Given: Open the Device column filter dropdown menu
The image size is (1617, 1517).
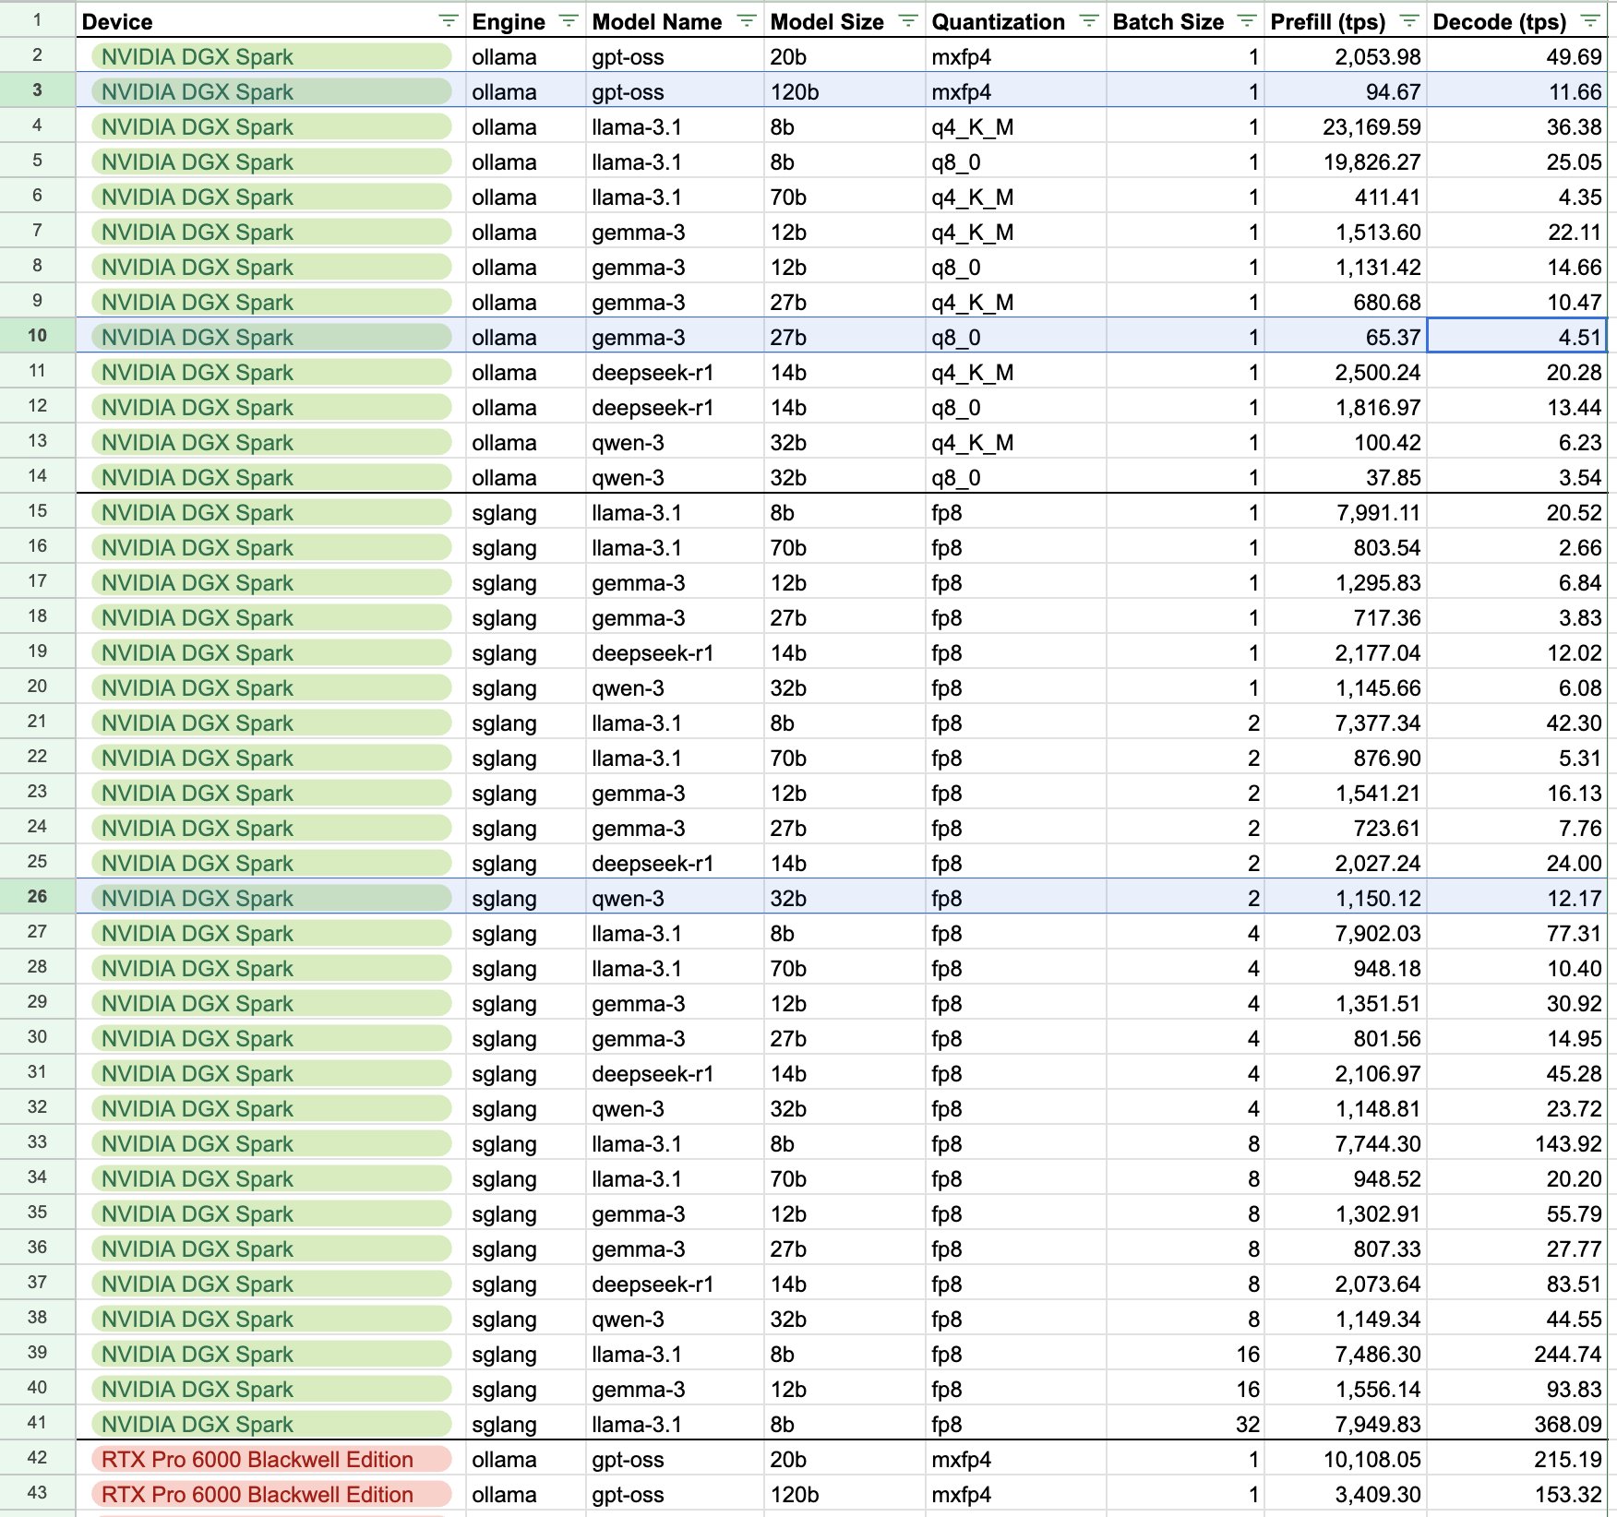Looking at the screenshot, I should pyautogui.click(x=447, y=18).
